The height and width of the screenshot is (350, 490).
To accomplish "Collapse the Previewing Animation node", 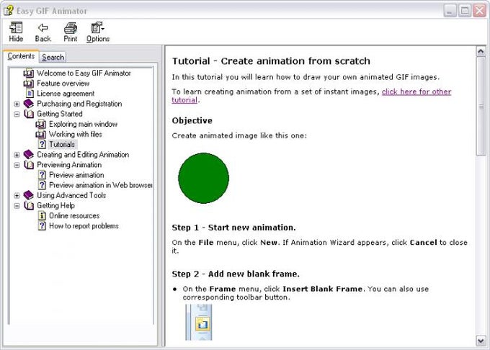I will coord(17,165).
